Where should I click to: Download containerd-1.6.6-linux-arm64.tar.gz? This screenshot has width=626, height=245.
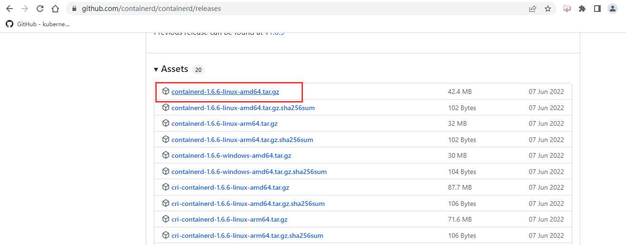coord(224,123)
